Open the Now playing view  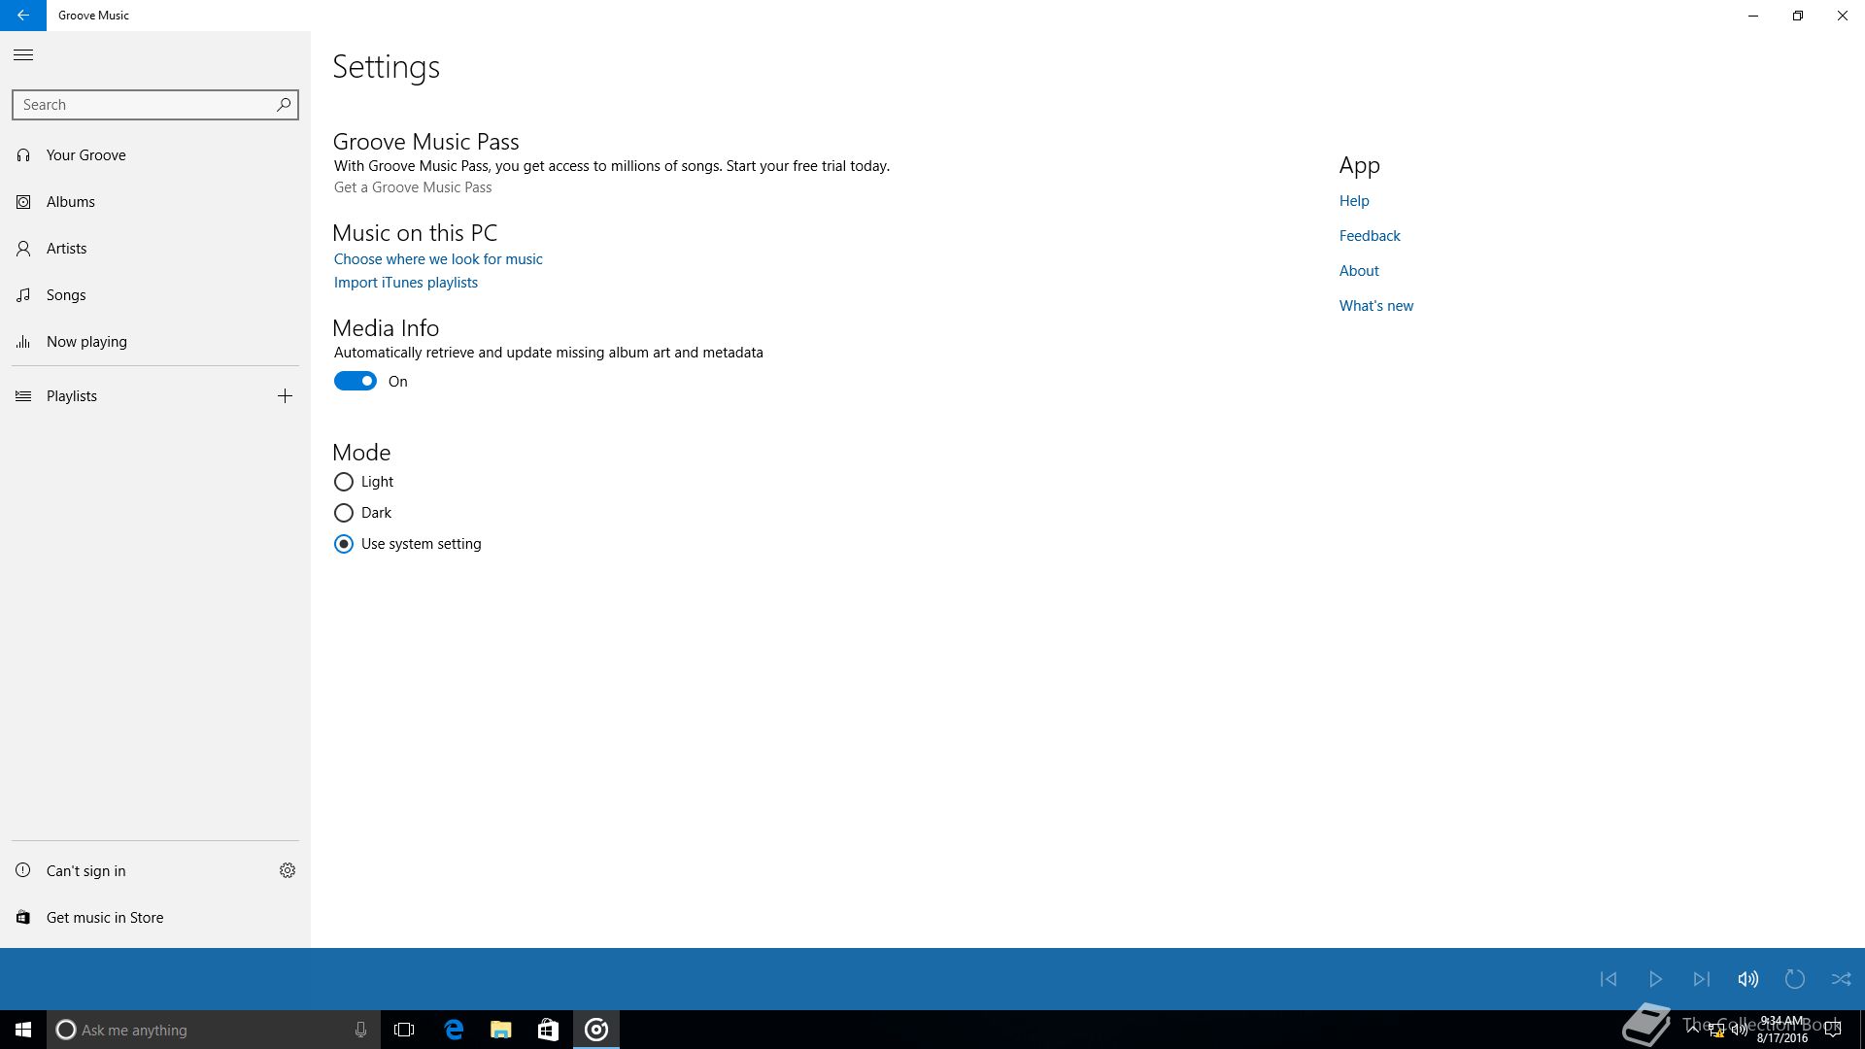coord(155,342)
